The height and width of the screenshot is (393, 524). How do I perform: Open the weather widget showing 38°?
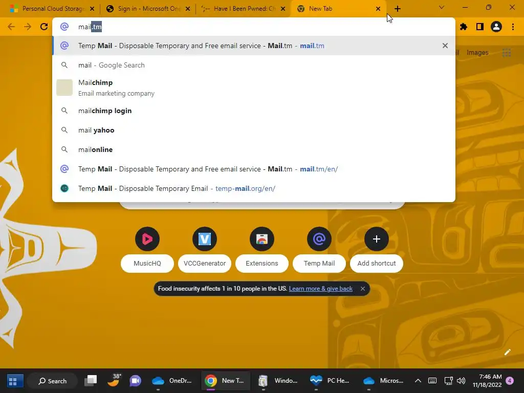[x=114, y=380]
